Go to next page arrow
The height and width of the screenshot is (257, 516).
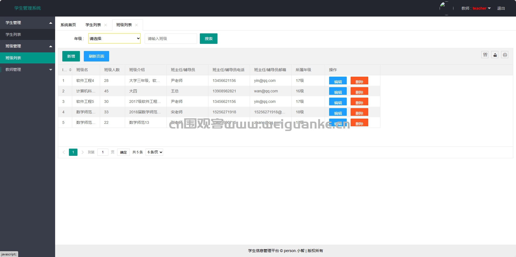pyautogui.click(x=82, y=152)
